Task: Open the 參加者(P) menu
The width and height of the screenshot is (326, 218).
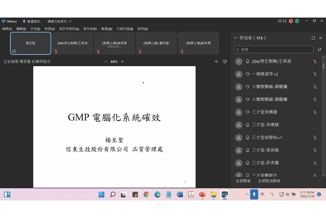Action: tap(90, 29)
